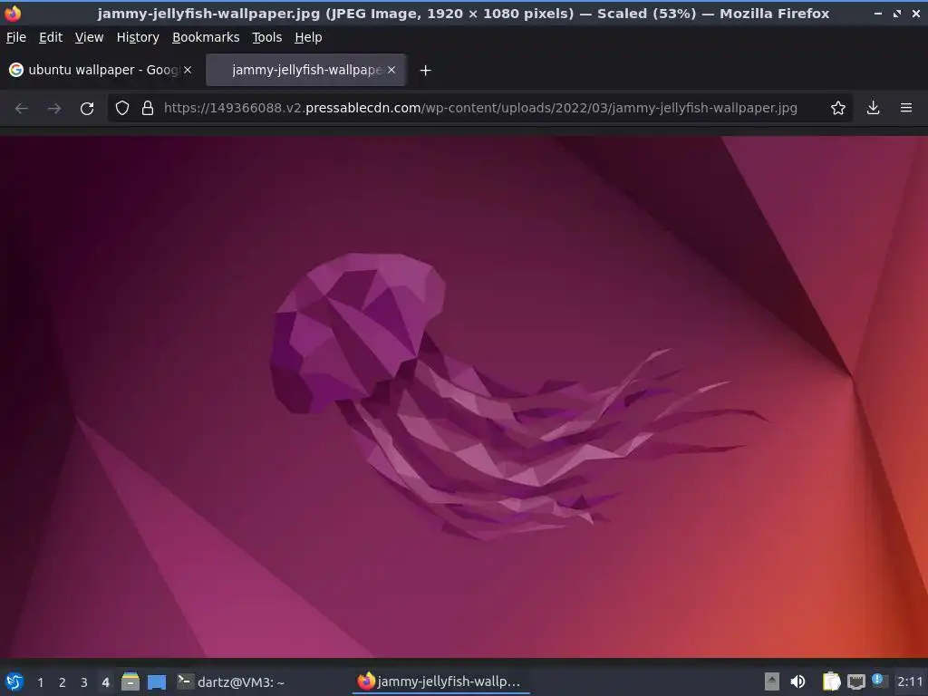Open the Edit menu

pos(51,37)
